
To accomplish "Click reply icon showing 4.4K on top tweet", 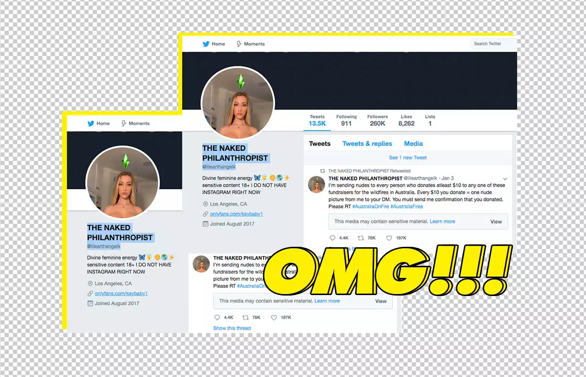I will [x=333, y=238].
